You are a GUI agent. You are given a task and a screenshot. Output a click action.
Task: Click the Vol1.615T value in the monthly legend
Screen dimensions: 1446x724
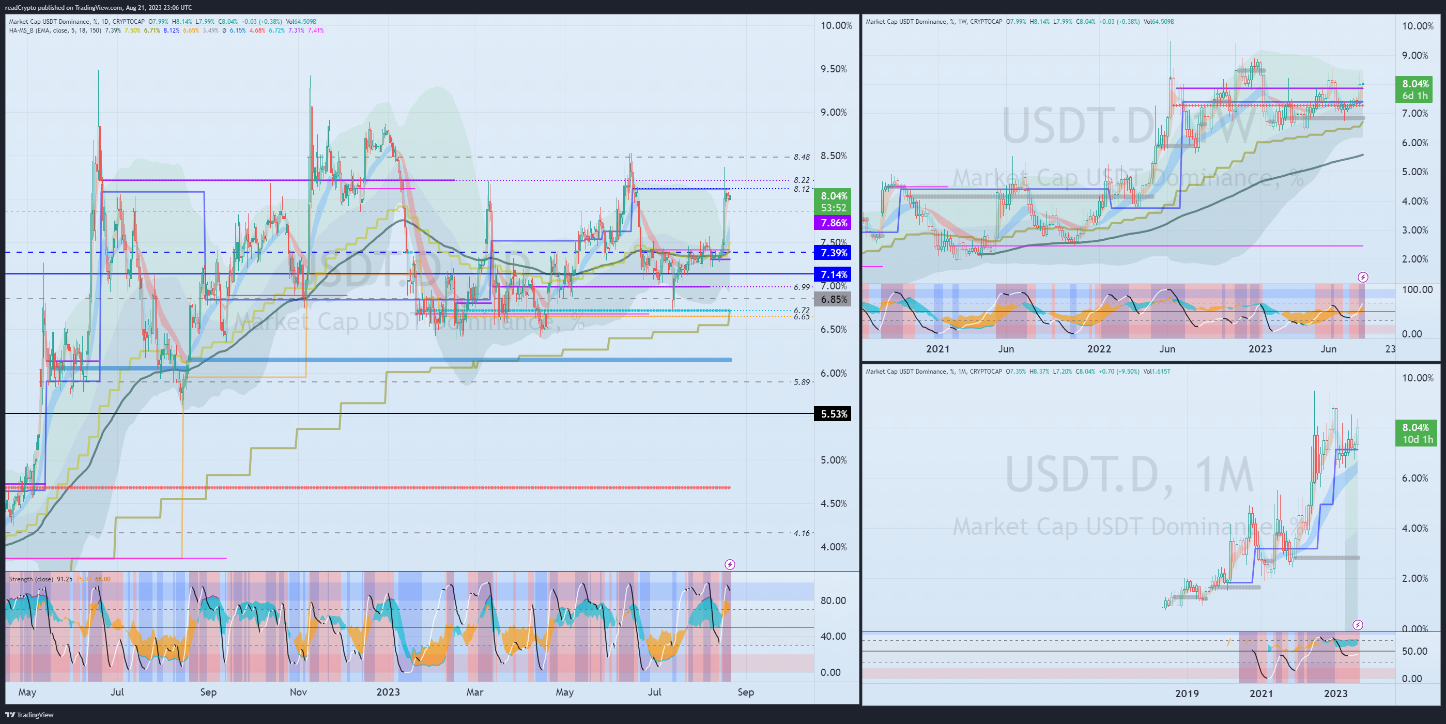1157,371
